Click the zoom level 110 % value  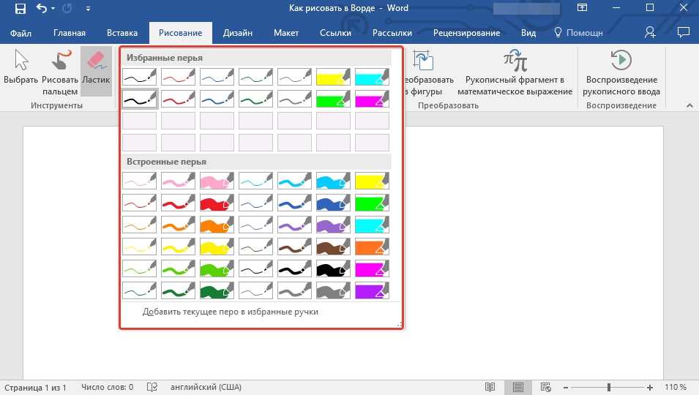pyautogui.click(x=675, y=387)
